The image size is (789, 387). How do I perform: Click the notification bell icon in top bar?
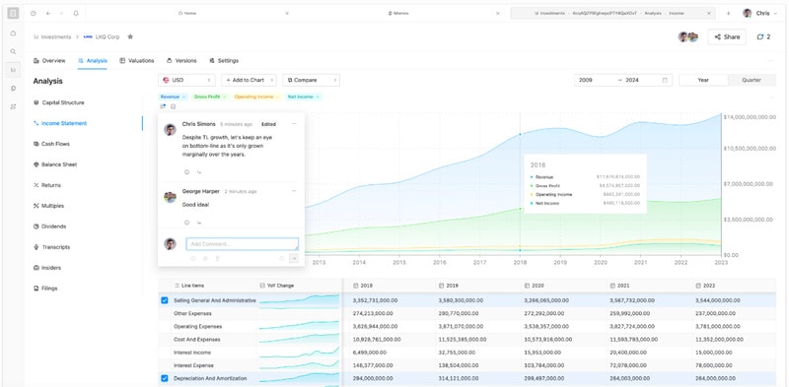(x=76, y=14)
